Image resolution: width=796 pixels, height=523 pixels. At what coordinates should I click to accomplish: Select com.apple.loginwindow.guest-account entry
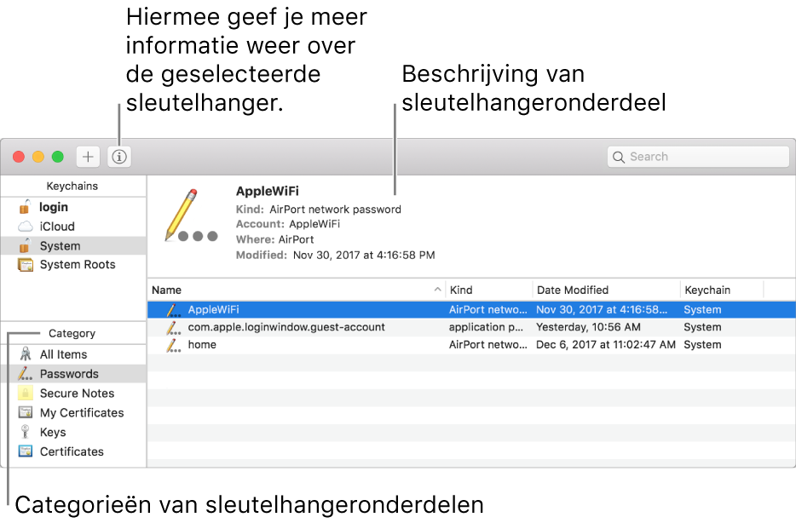286,327
